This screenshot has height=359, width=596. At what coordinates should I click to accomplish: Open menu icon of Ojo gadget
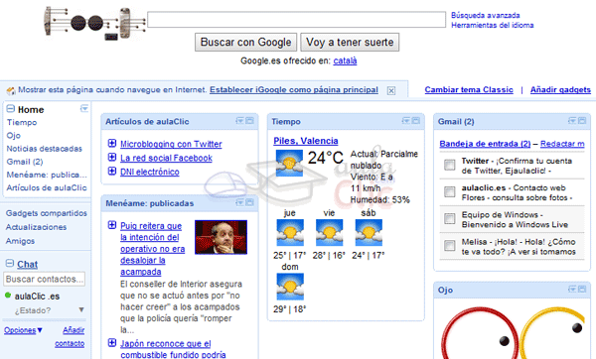(572, 290)
